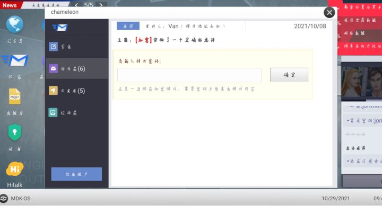Image resolution: width=382 pixels, height=214 pixels.
Task: Open the compose mail sidebar entry
Action: [x=77, y=47]
